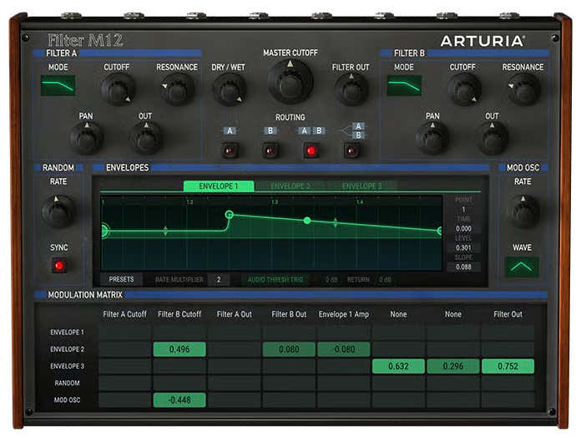Screen dimensions: 581x438
Task: Click the Random rate knob
Action: 58,211
